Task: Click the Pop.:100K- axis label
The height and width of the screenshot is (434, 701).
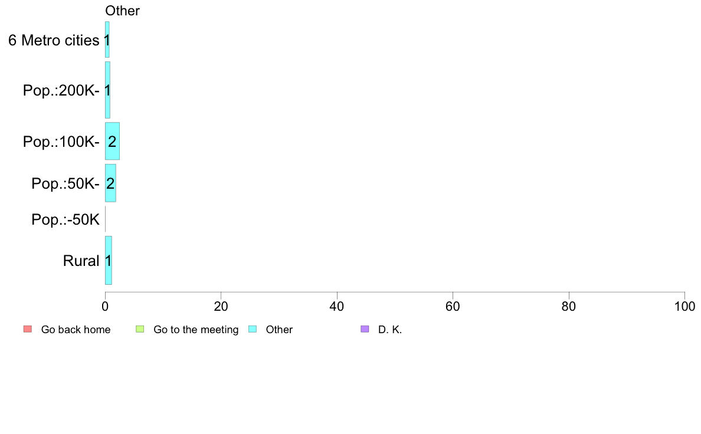Action: click(x=61, y=142)
